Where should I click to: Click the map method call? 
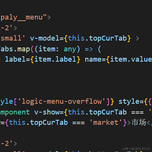tap(24, 49)
